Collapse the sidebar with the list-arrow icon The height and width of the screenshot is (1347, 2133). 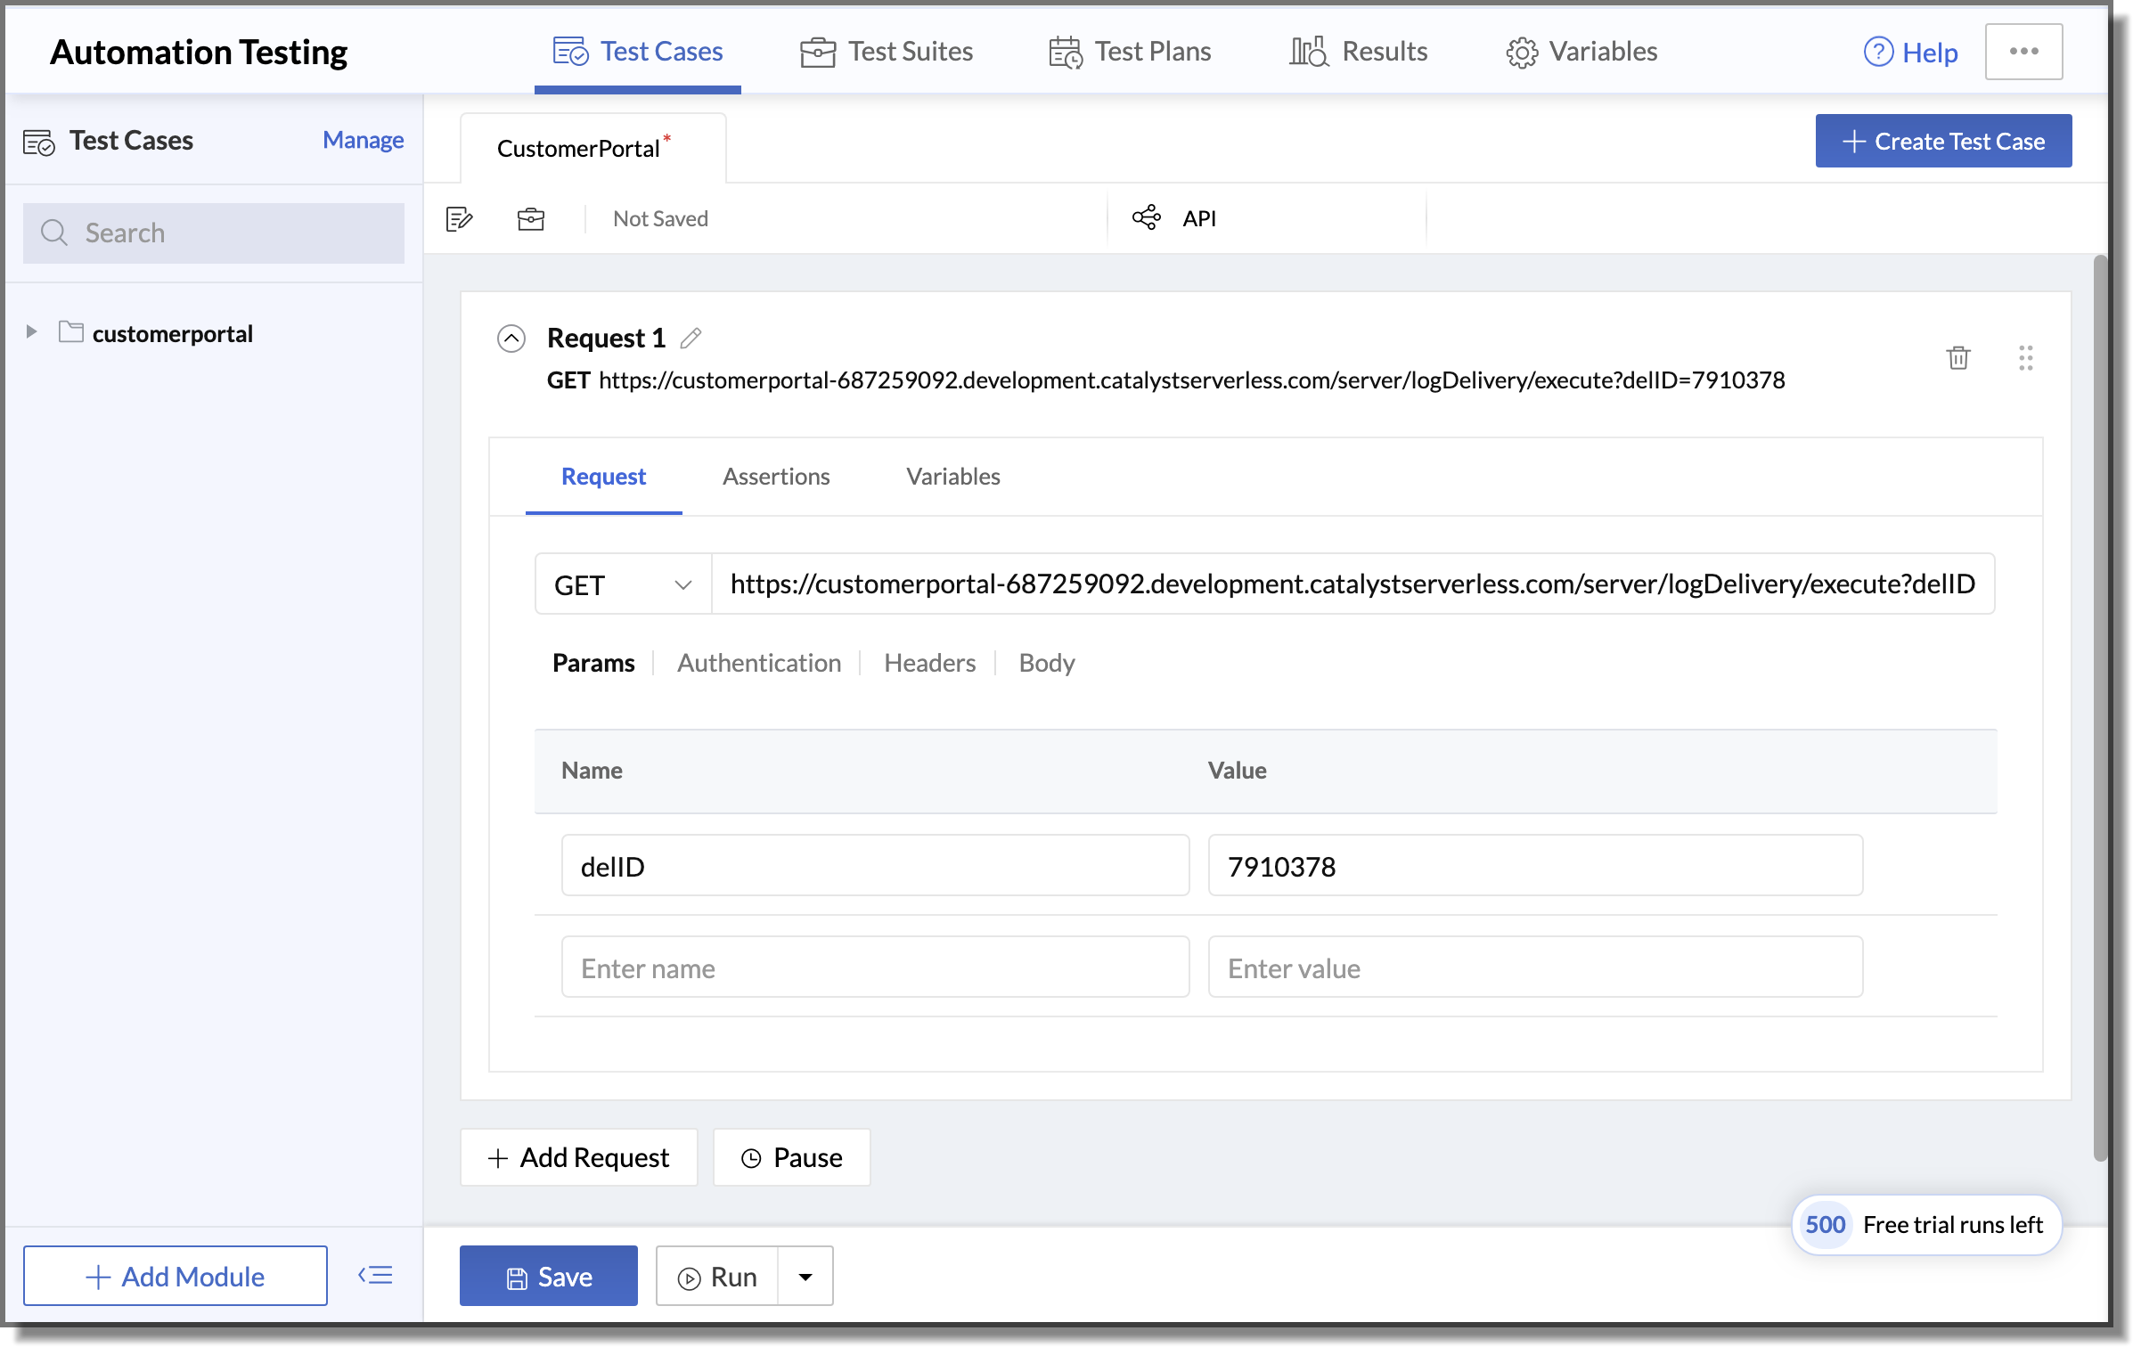pos(375,1275)
